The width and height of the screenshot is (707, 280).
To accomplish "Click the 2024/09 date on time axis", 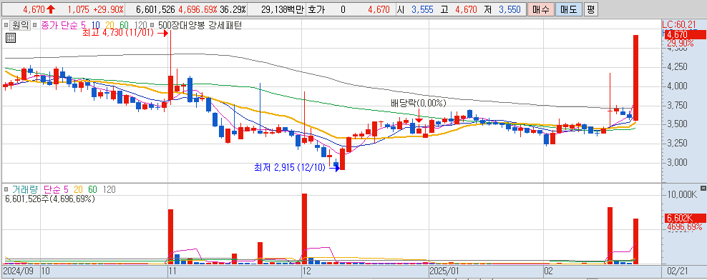I will tap(19, 271).
